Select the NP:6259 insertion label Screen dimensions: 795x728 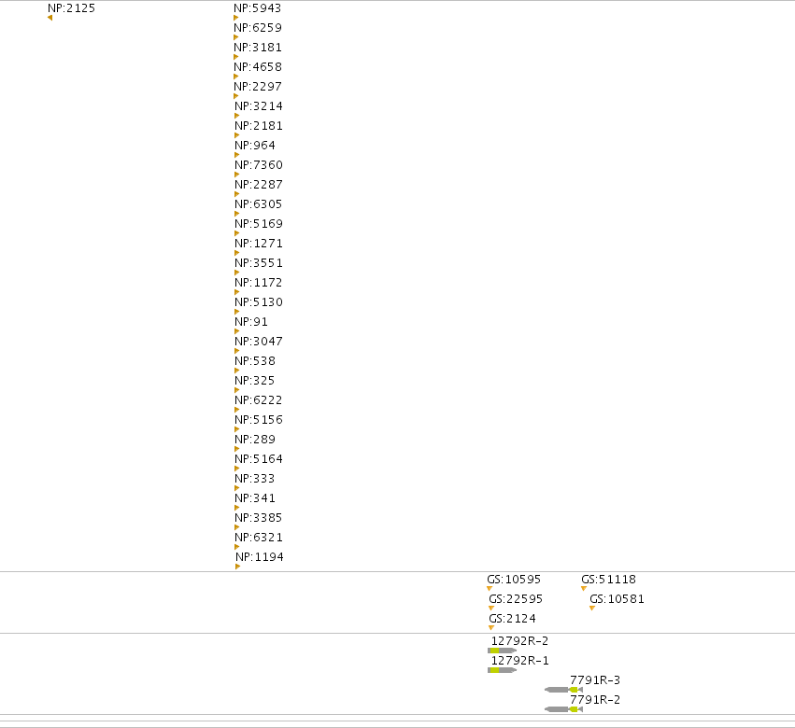[x=258, y=28]
